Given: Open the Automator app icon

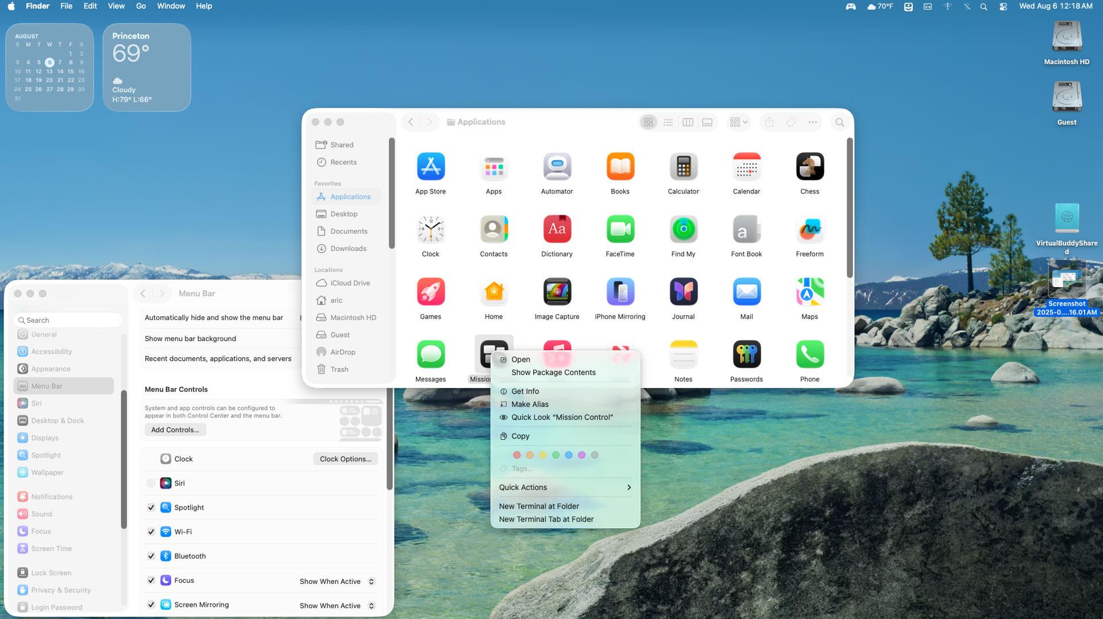Looking at the screenshot, I should click(557, 167).
